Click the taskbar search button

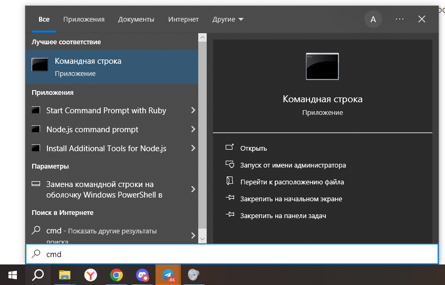(x=38, y=275)
